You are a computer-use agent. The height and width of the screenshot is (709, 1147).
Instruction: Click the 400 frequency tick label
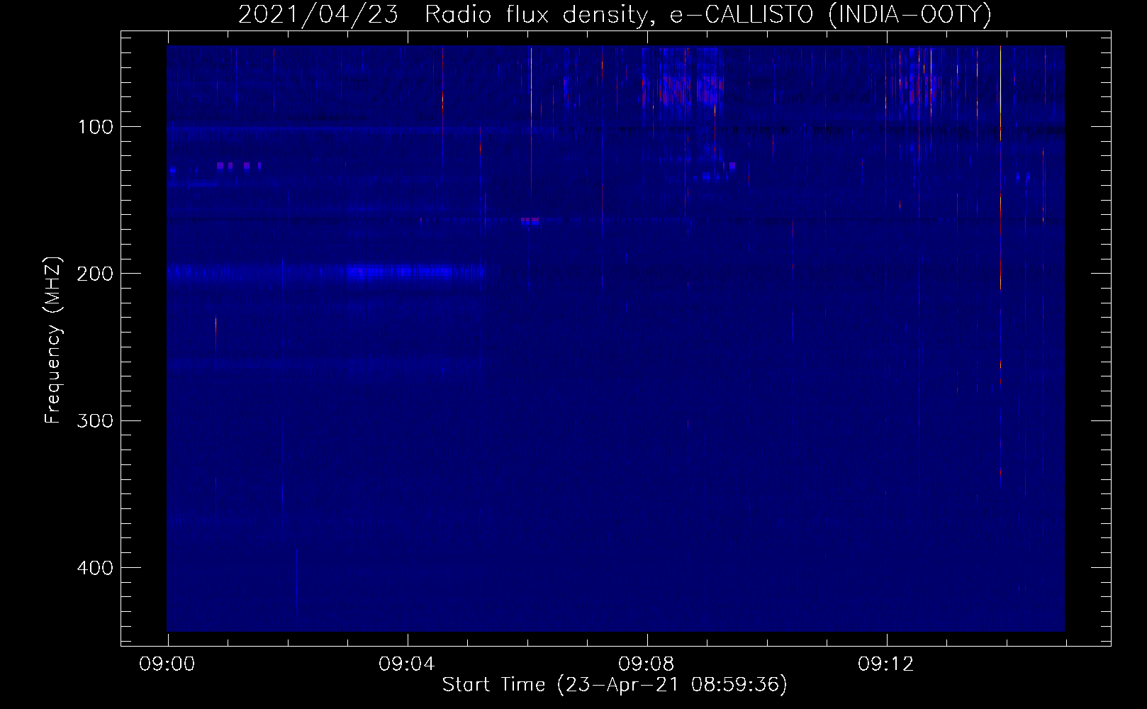point(96,568)
